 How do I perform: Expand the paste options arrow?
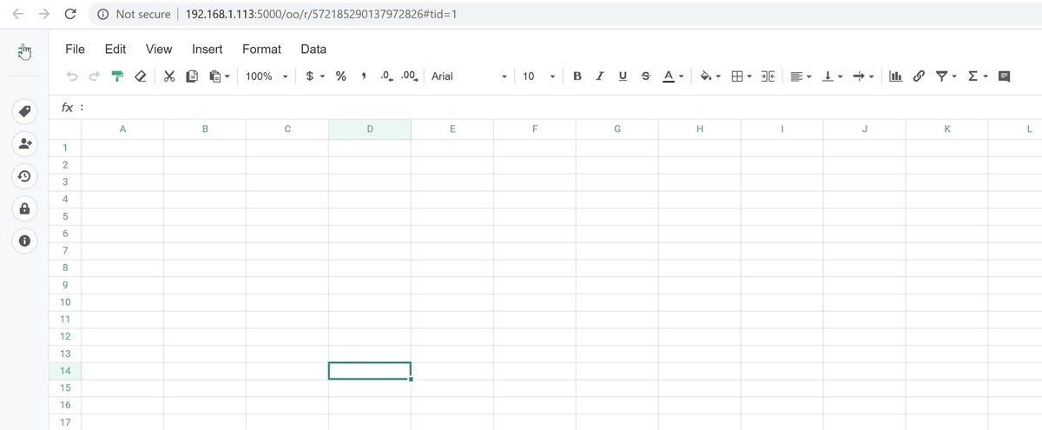click(228, 76)
